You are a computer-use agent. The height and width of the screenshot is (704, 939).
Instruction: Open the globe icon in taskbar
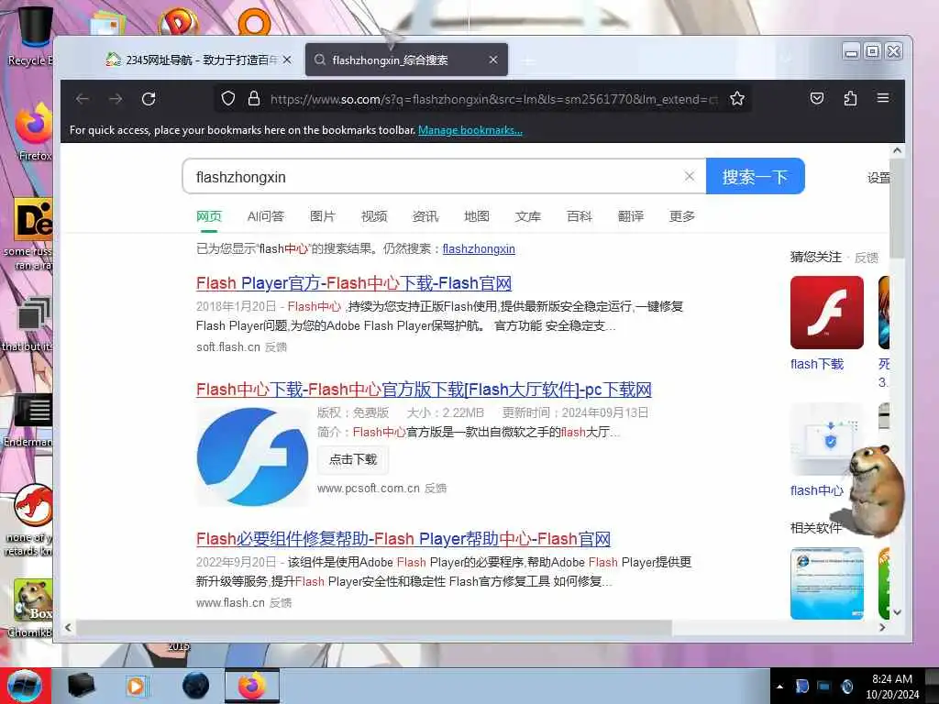point(195,686)
